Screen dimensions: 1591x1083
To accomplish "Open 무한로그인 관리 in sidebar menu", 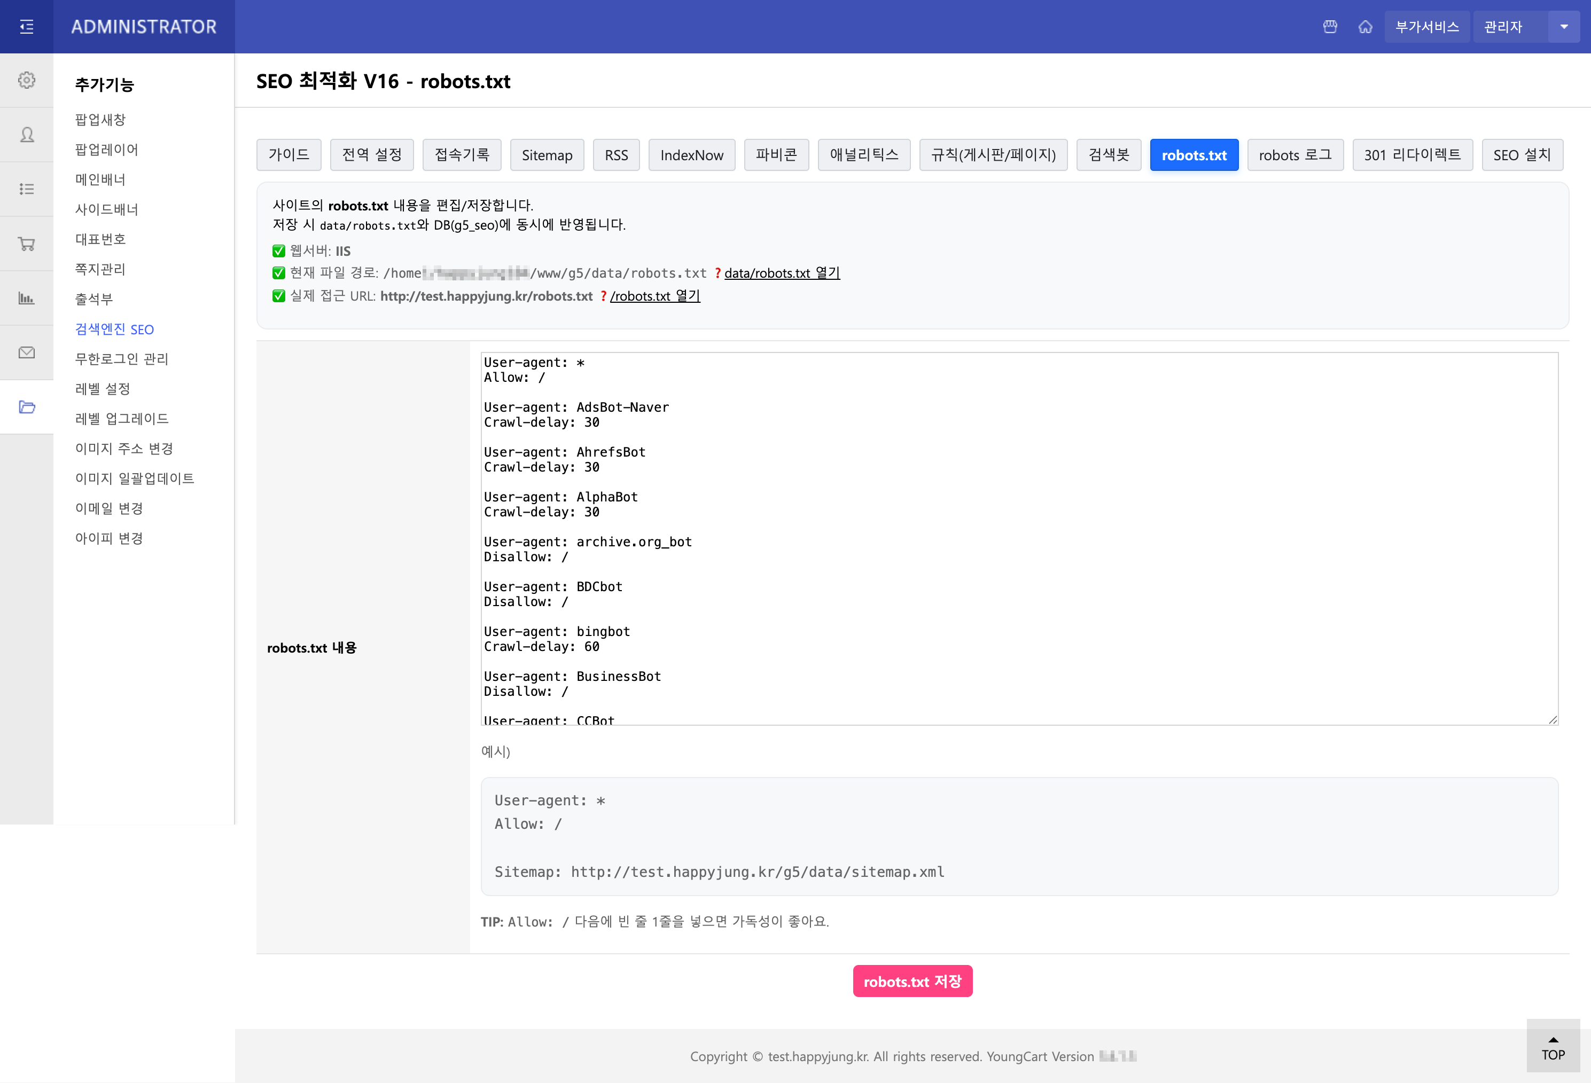I will tap(121, 358).
